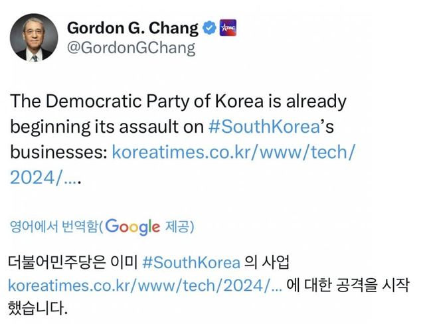Screen dimensions: 425x324
Task: Click the final Korean word "했습니다."
Action: click(38, 309)
